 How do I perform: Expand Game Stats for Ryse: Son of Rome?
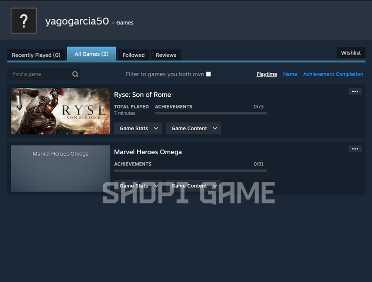(138, 128)
